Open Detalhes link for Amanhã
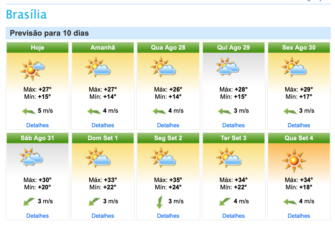335x225 pixels. coord(103,125)
